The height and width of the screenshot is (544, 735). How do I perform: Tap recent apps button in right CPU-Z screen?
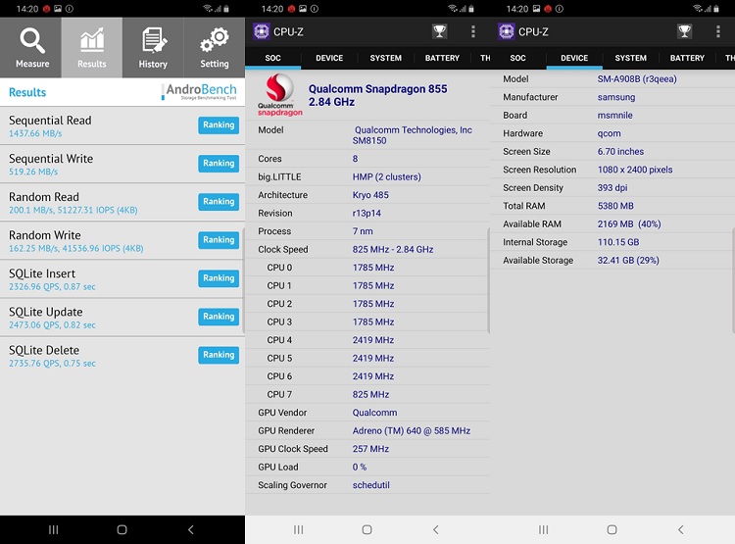coord(543,530)
